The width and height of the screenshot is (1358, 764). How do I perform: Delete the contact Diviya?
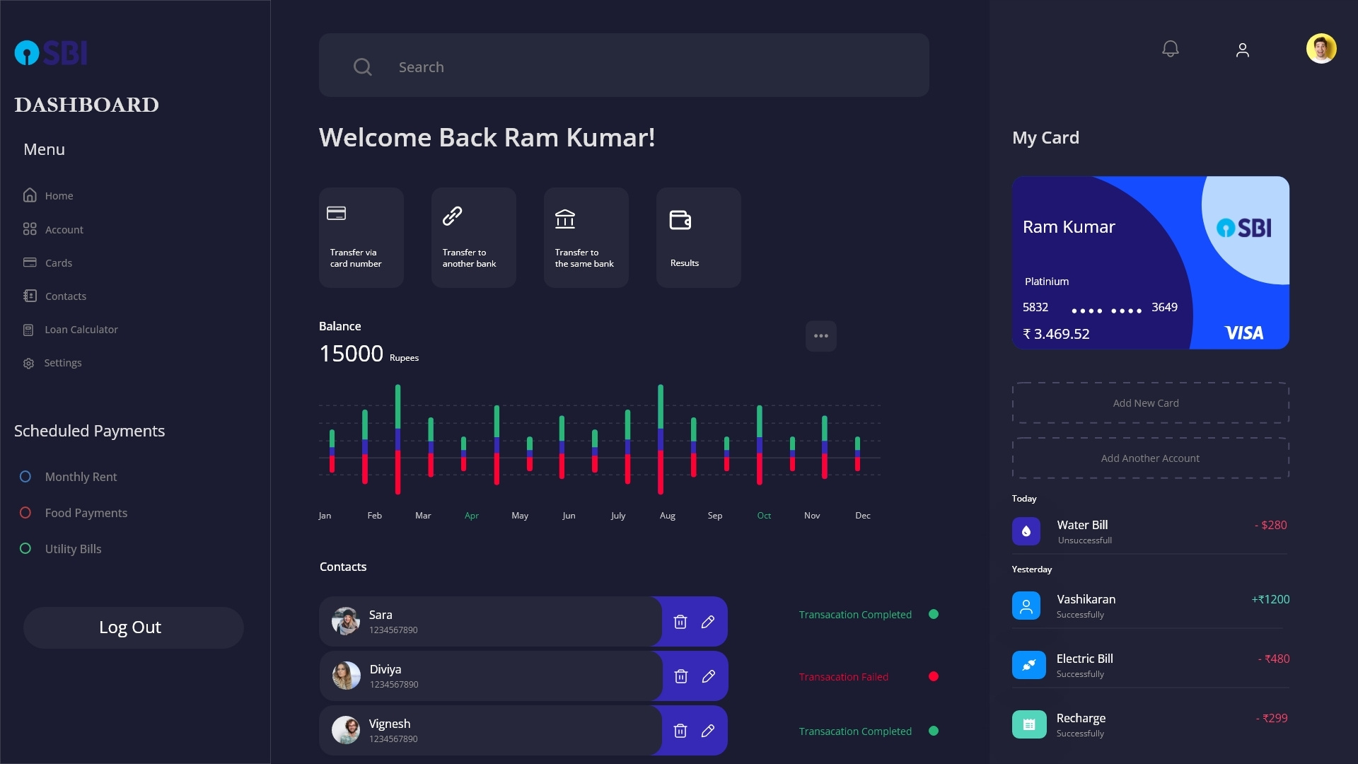coord(680,676)
